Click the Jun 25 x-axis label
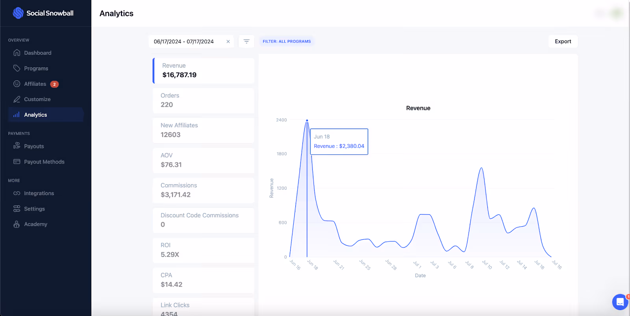Image resolution: width=630 pixels, height=316 pixels. [365, 264]
